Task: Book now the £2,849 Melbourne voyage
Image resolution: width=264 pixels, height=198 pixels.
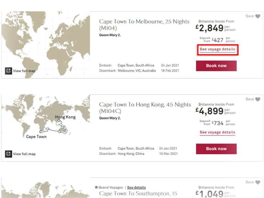Action: pyautogui.click(x=216, y=66)
